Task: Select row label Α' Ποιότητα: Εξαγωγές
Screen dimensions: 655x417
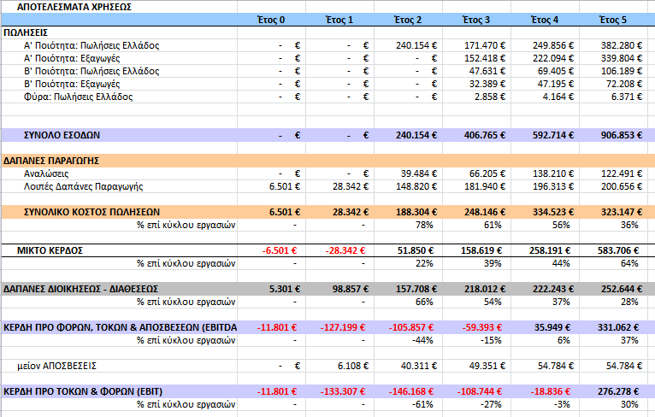Action: (x=72, y=58)
